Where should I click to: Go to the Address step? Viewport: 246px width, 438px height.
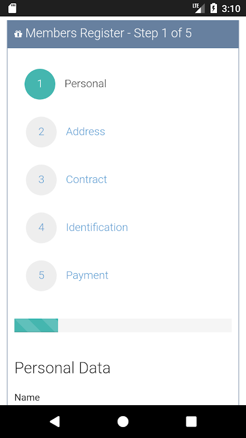[x=85, y=131]
